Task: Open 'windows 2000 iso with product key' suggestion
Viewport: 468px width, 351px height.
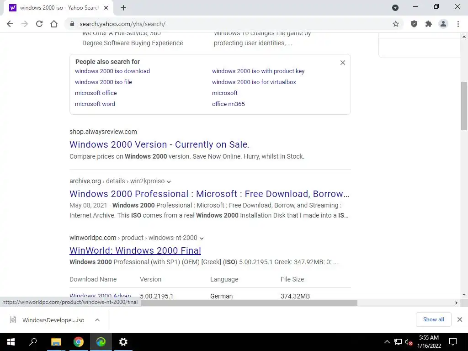Action: click(258, 71)
